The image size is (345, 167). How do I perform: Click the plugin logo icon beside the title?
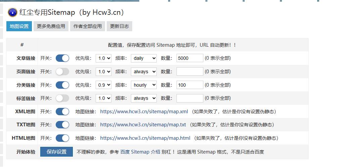[x=12, y=12]
